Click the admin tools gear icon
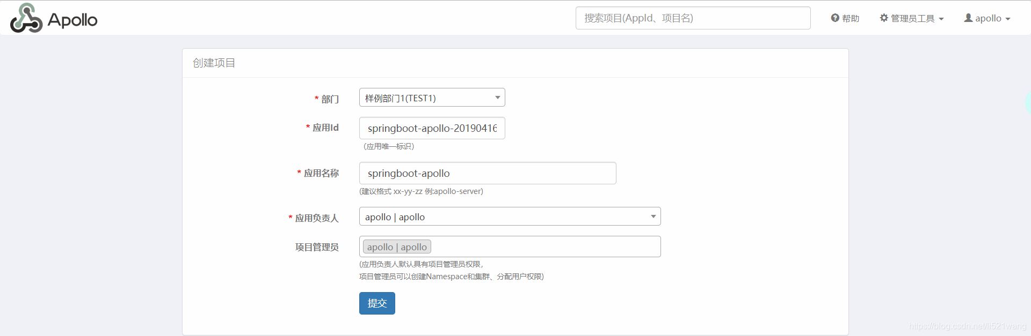The width and height of the screenshot is (1031, 336). pos(884,18)
